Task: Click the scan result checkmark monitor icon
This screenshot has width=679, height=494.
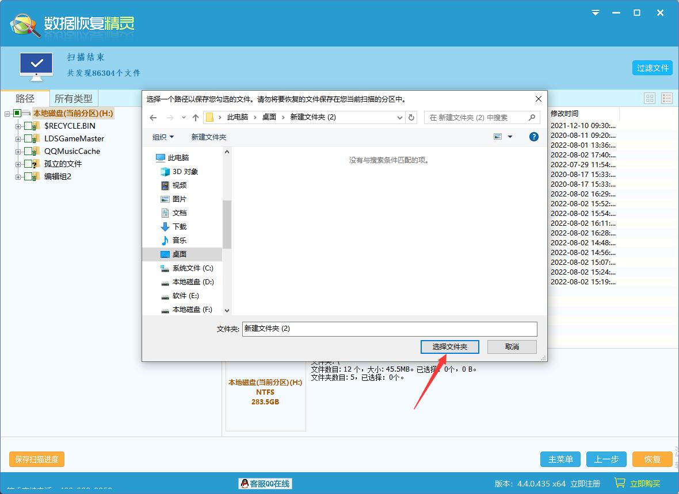Action: pyautogui.click(x=36, y=64)
